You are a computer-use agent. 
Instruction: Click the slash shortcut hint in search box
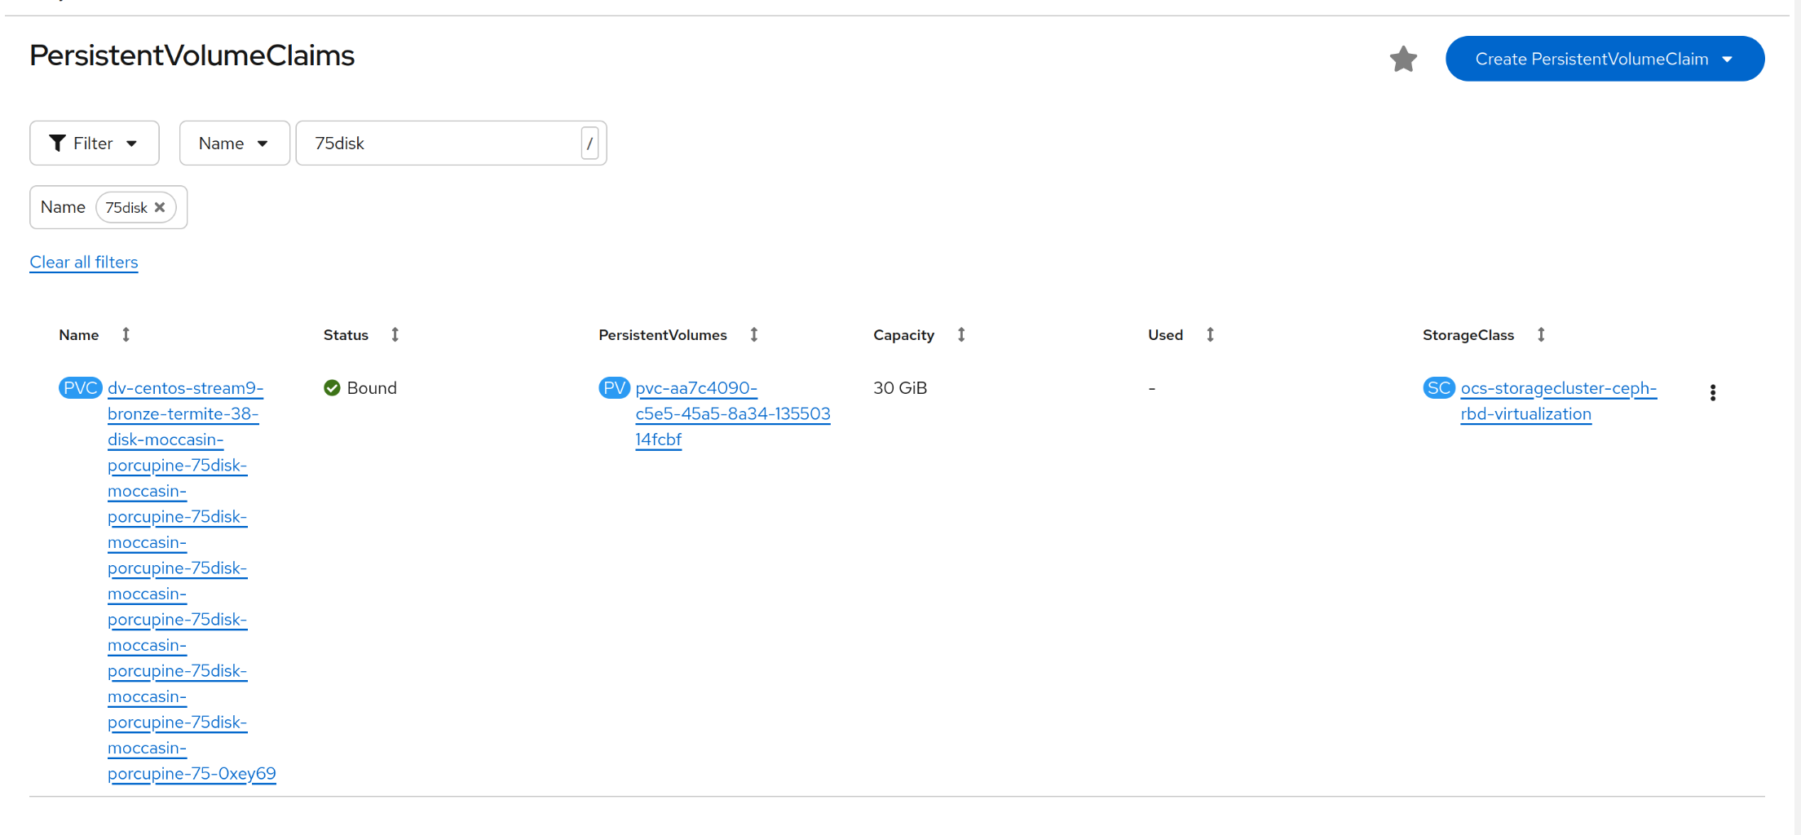pos(589,144)
